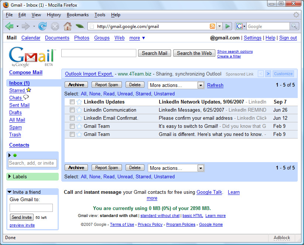Open the search engine selector dropdown

(x=244, y=26)
